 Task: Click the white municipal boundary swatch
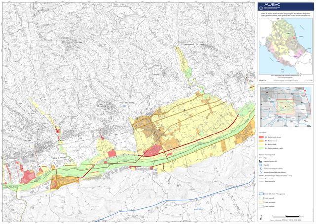coord(261,206)
